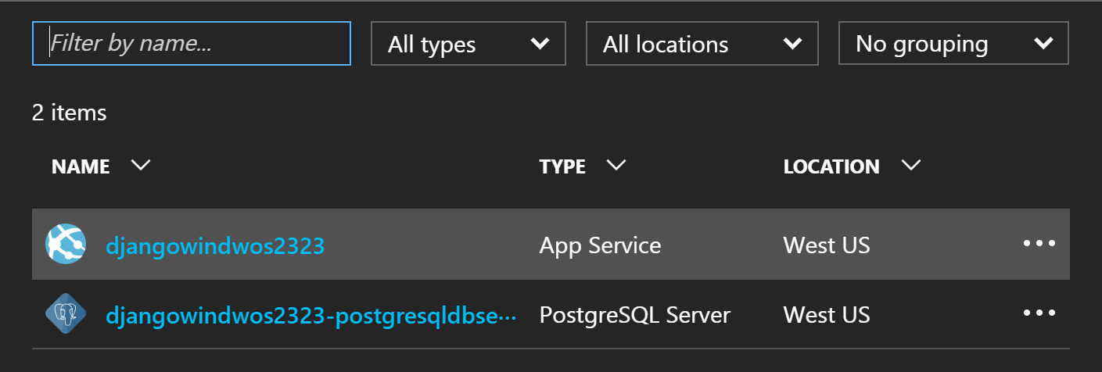Viewport: 1102px width, 372px height.
Task: Sort by the NAME column header
Action: (81, 166)
